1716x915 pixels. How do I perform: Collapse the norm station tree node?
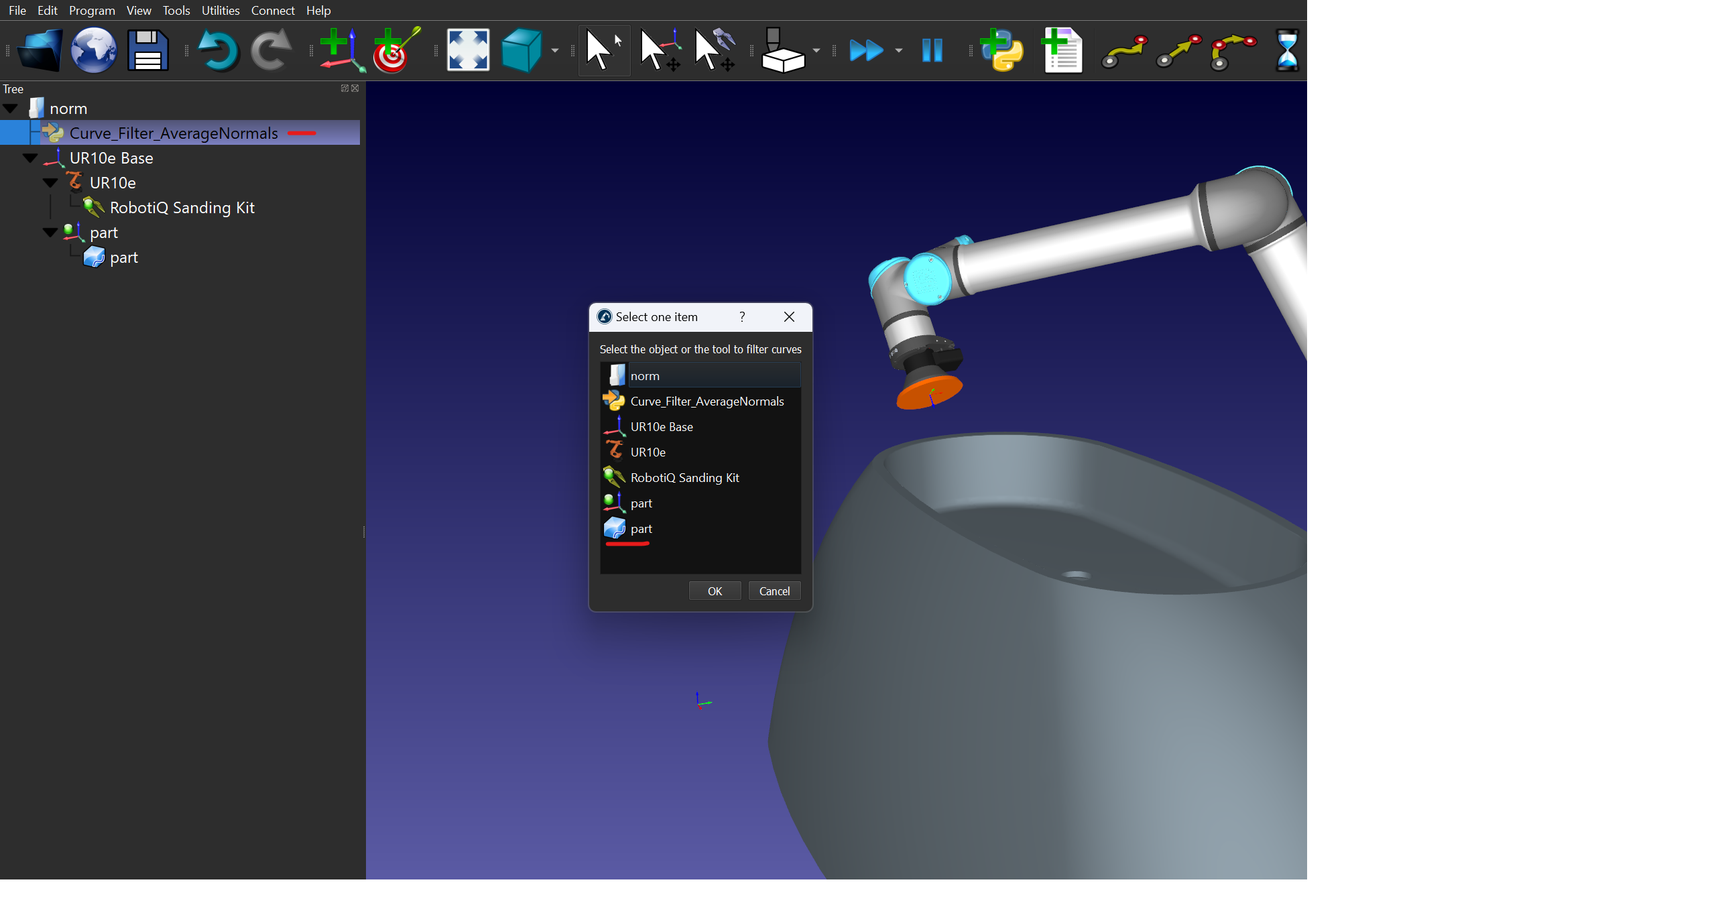(11, 109)
